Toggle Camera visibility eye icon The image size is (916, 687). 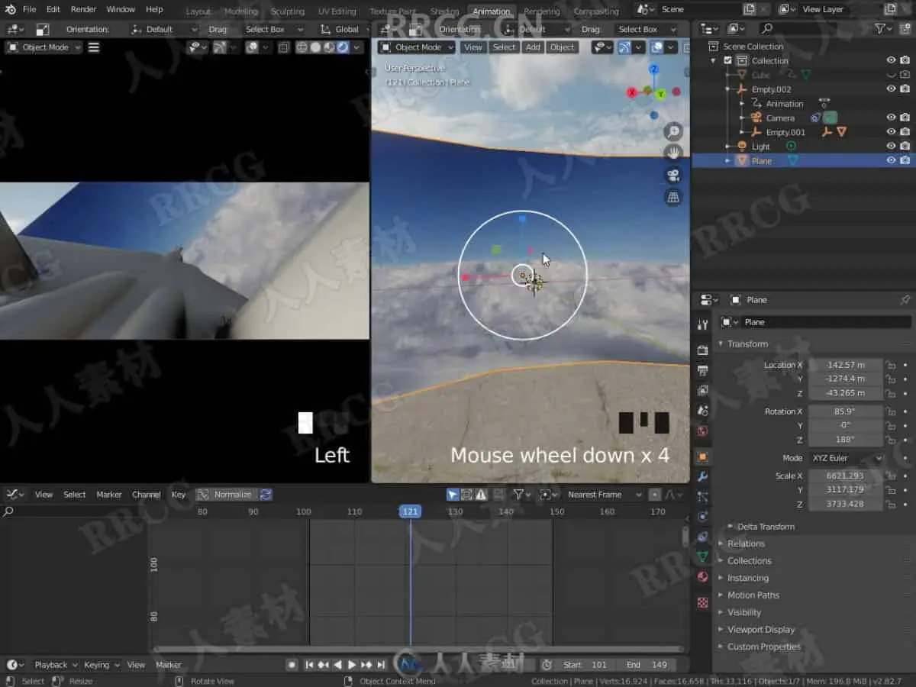tap(891, 118)
